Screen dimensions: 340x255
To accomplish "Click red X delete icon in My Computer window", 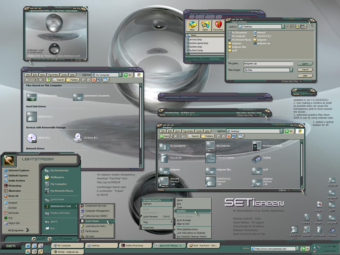I will (x=93, y=80).
